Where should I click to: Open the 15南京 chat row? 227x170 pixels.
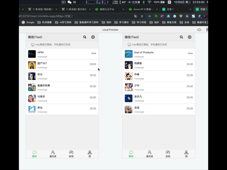62,98
